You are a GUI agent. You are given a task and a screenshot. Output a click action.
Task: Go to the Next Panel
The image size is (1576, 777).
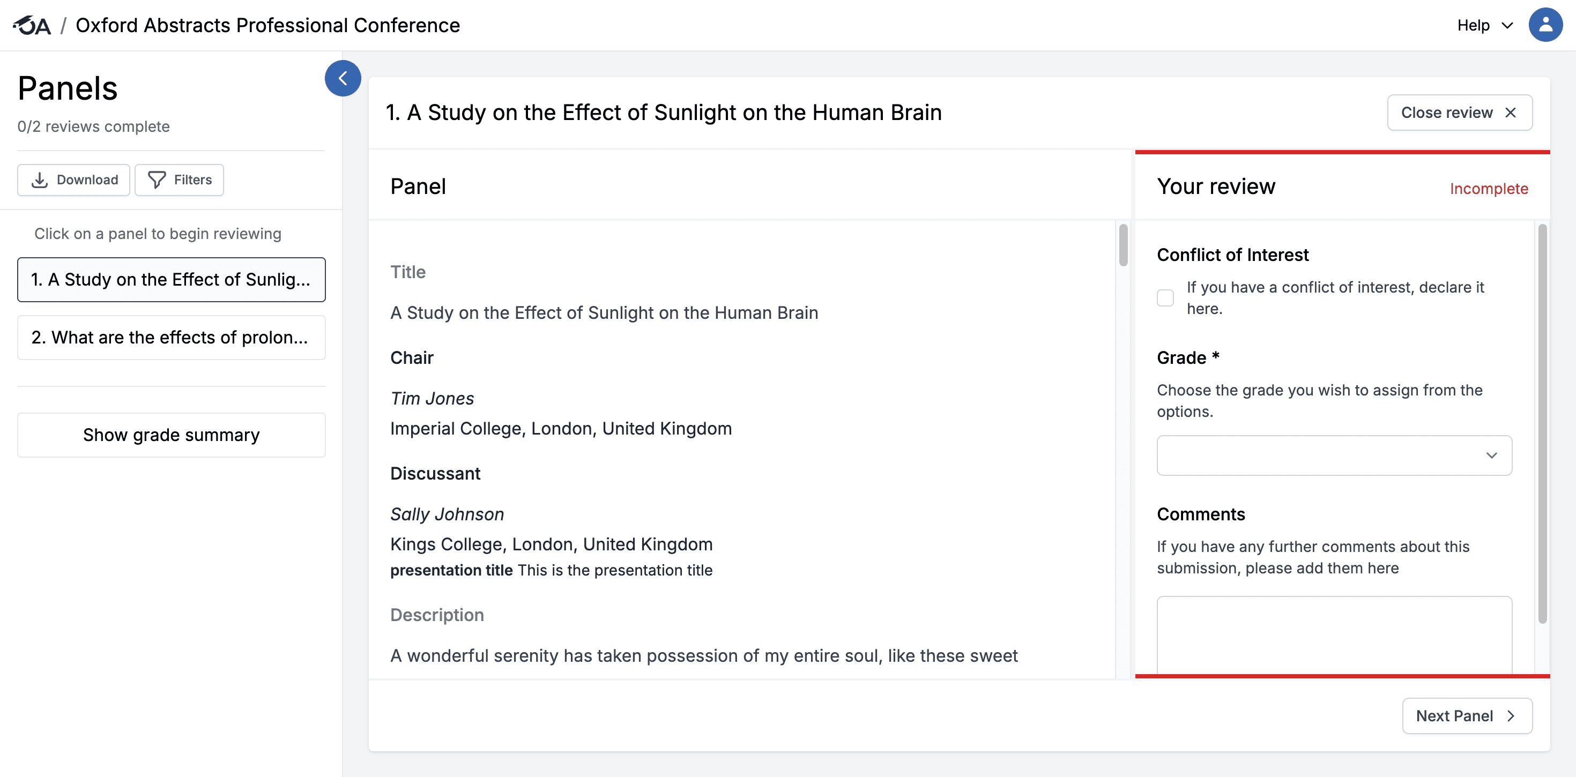(1467, 716)
